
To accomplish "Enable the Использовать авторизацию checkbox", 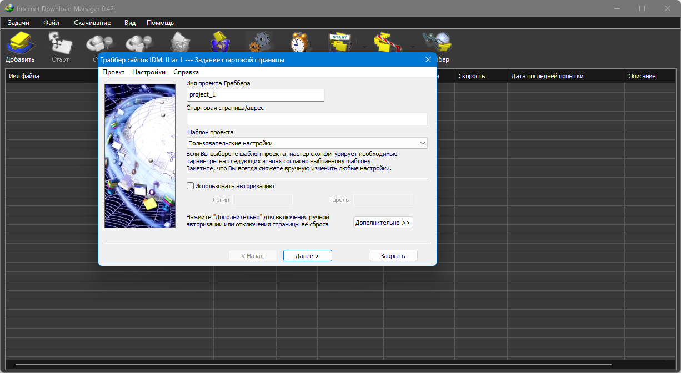I will (191, 186).
